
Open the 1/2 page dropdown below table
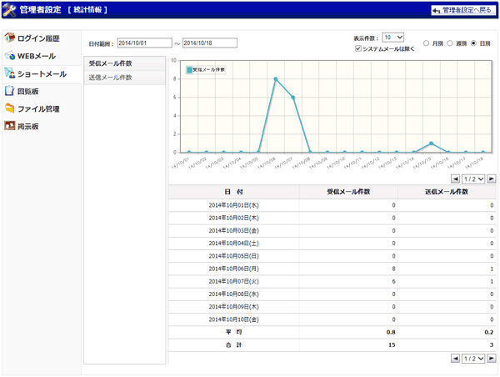pyautogui.click(x=473, y=359)
